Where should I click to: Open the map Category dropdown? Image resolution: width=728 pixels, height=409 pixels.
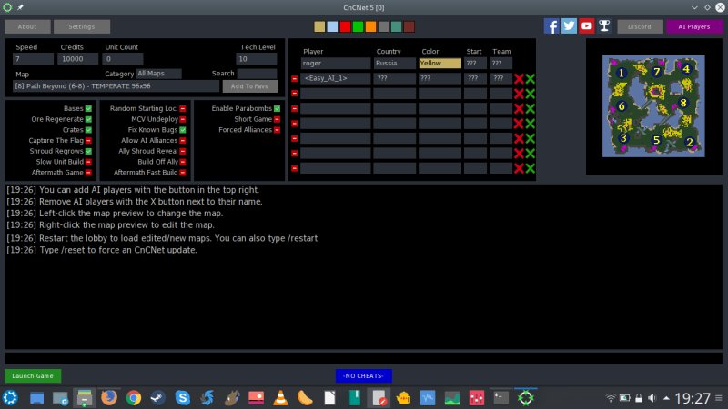158,74
